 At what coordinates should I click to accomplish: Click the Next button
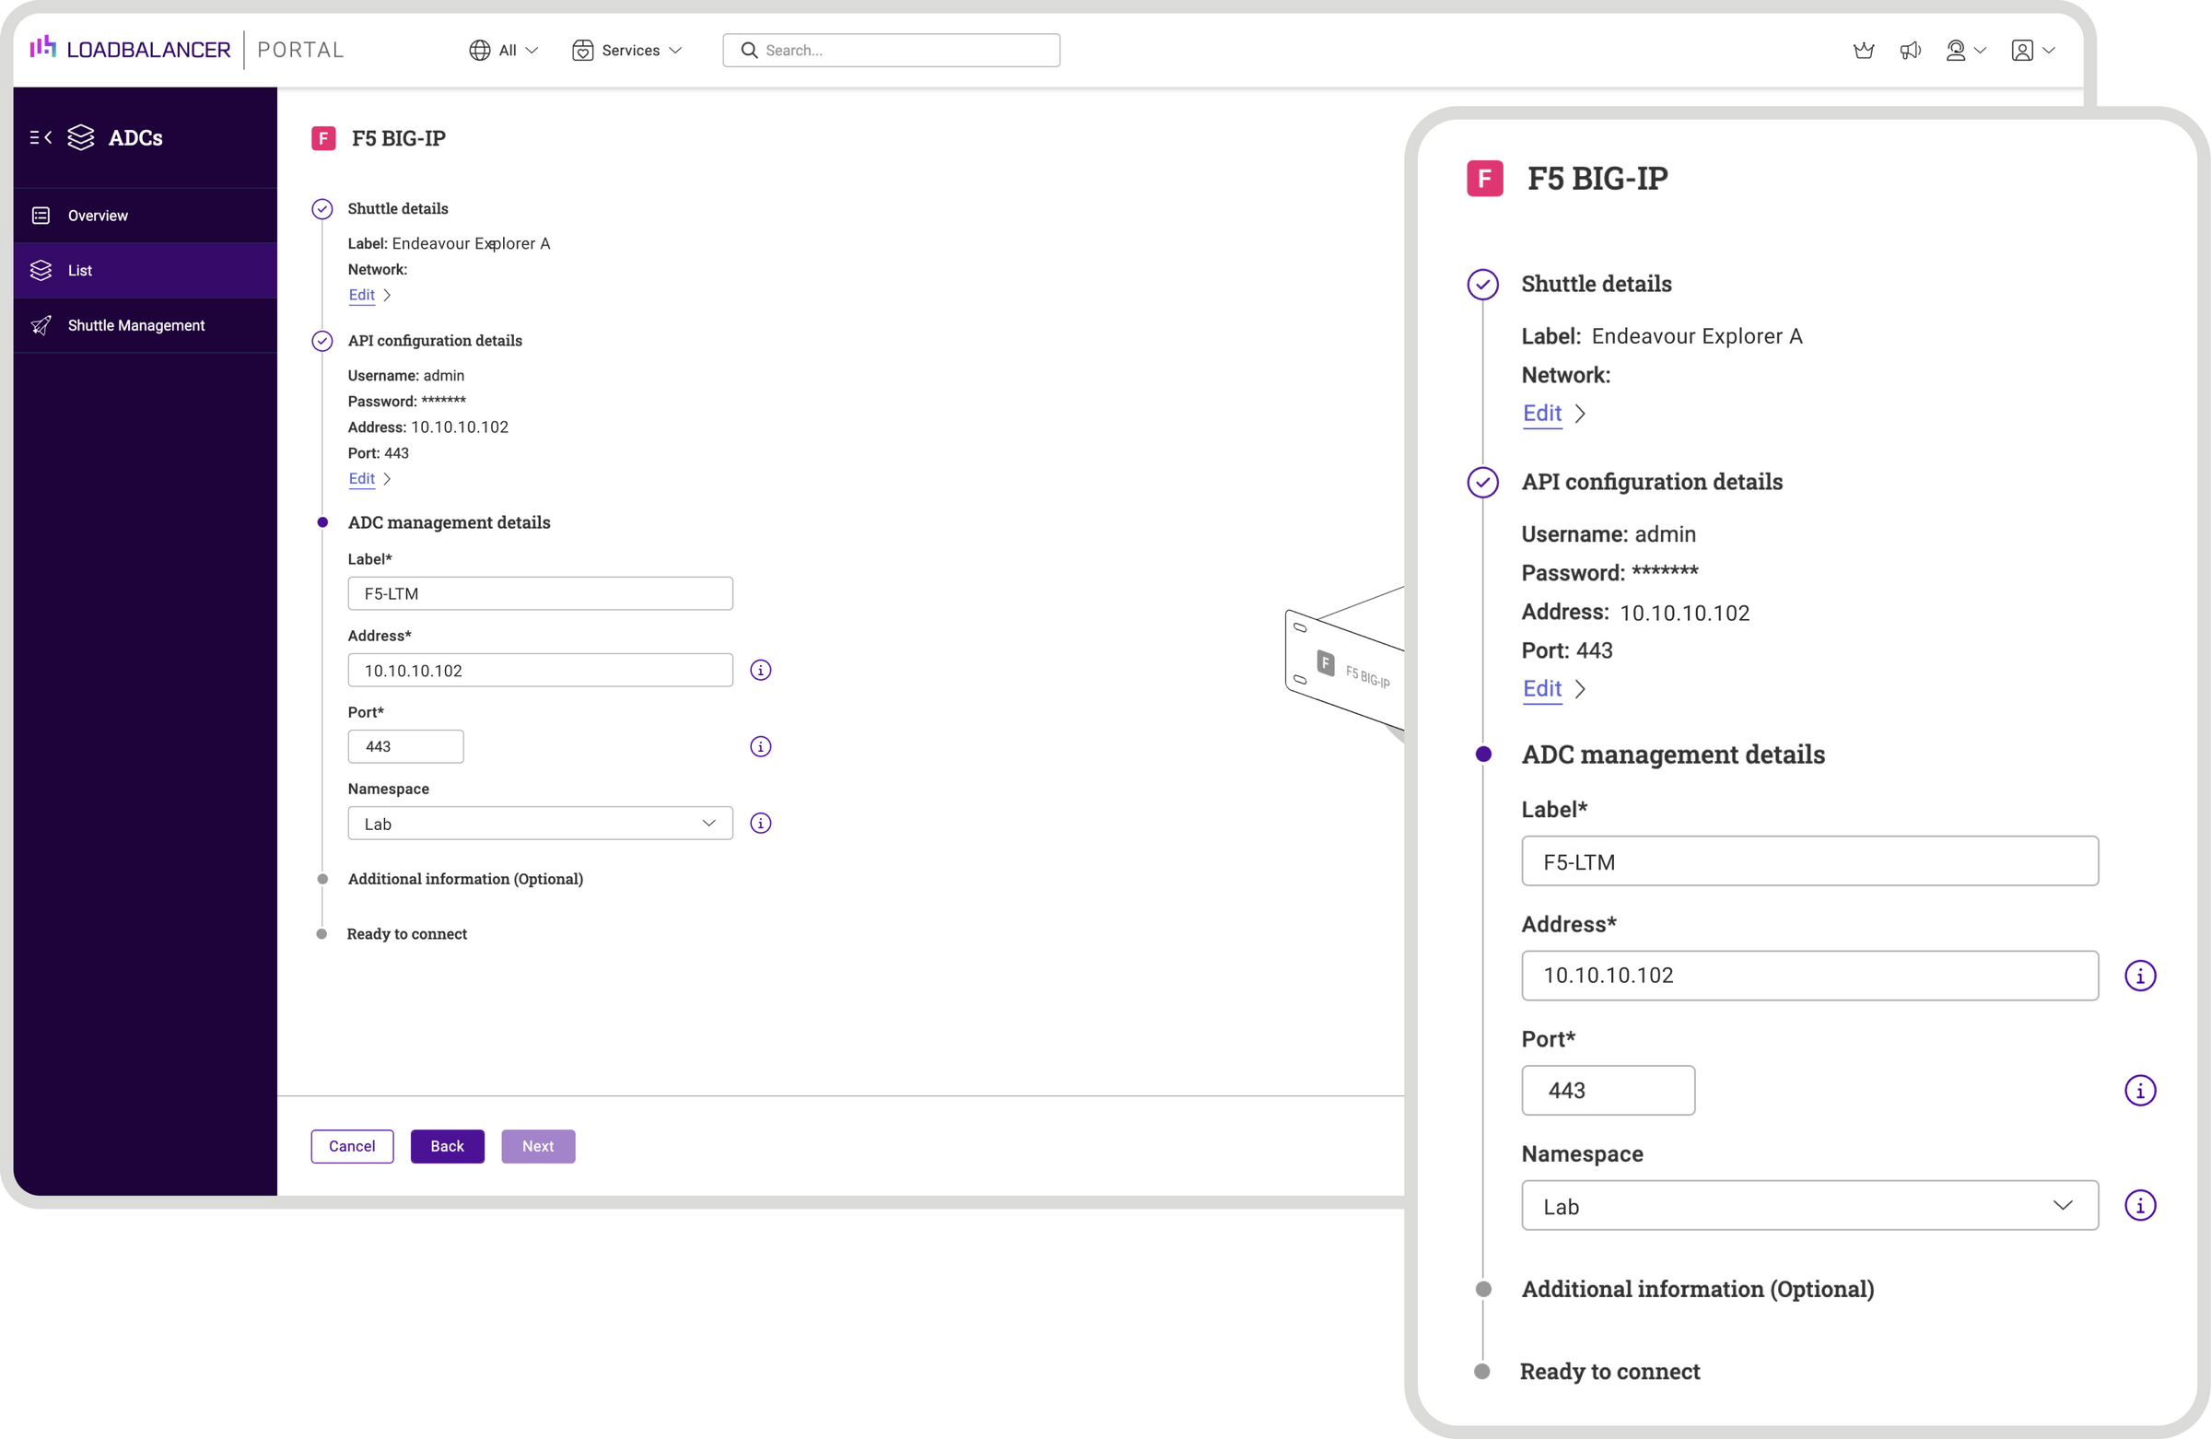pyautogui.click(x=537, y=1146)
